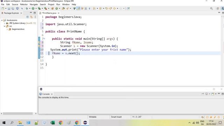Image resolution: width=224 pixels, height=126 pixels.
Task: Click the Open Type toolbar icon
Action: point(63,8)
